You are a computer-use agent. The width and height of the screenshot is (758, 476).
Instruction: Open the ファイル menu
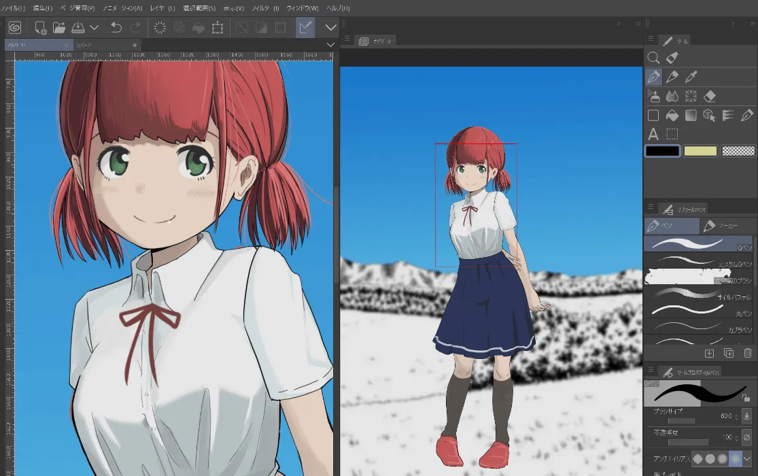[x=12, y=8]
